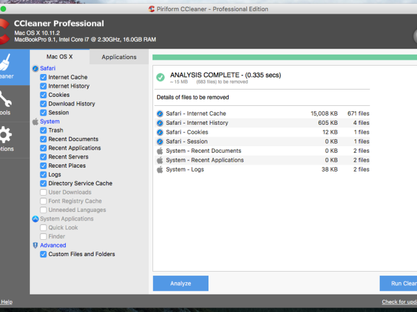This screenshot has height=312, width=417.
Task: Click Apple icon in Recent Applications result row
Action: (x=160, y=161)
